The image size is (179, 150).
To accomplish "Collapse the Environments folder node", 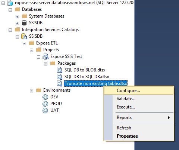I will pos(31,91).
